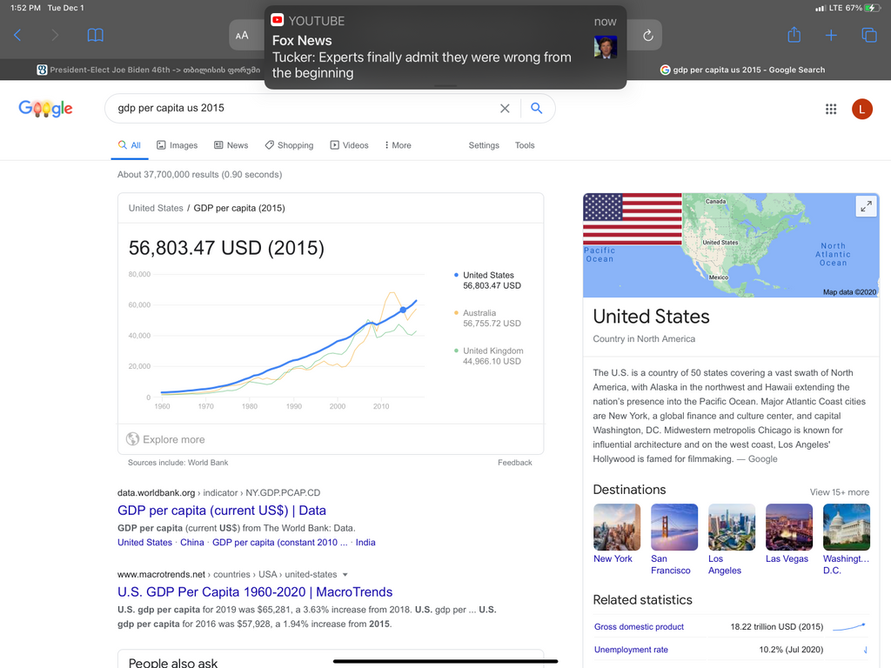Show all open tabs overview icon
The height and width of the screenshot is (668, 891).
coord(868,35)
